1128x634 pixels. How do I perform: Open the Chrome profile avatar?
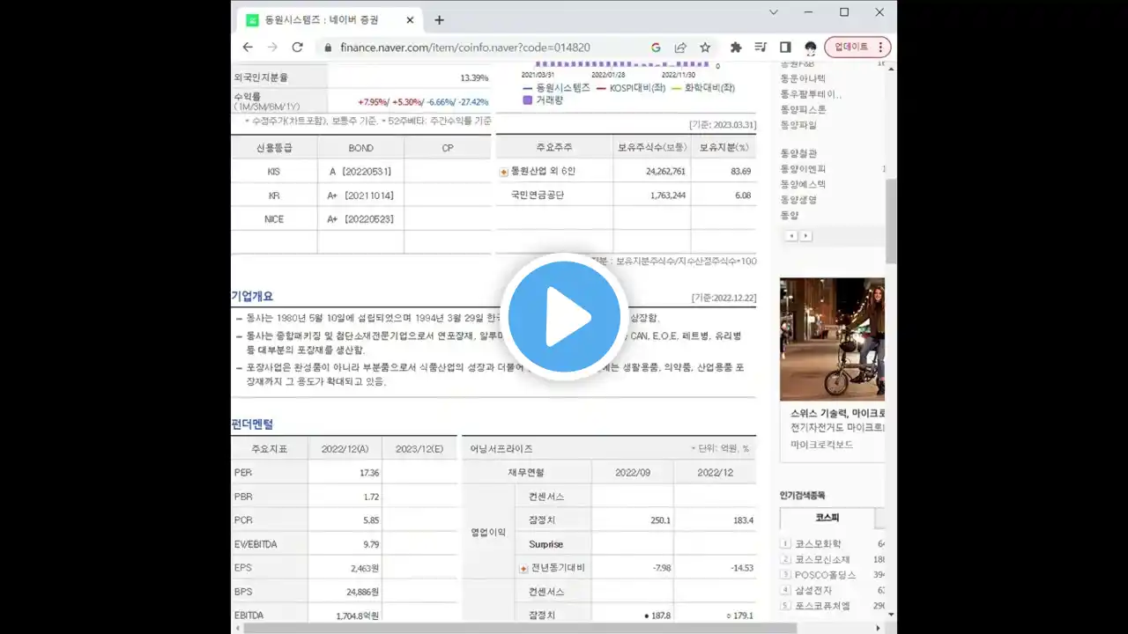coord(810,48)
